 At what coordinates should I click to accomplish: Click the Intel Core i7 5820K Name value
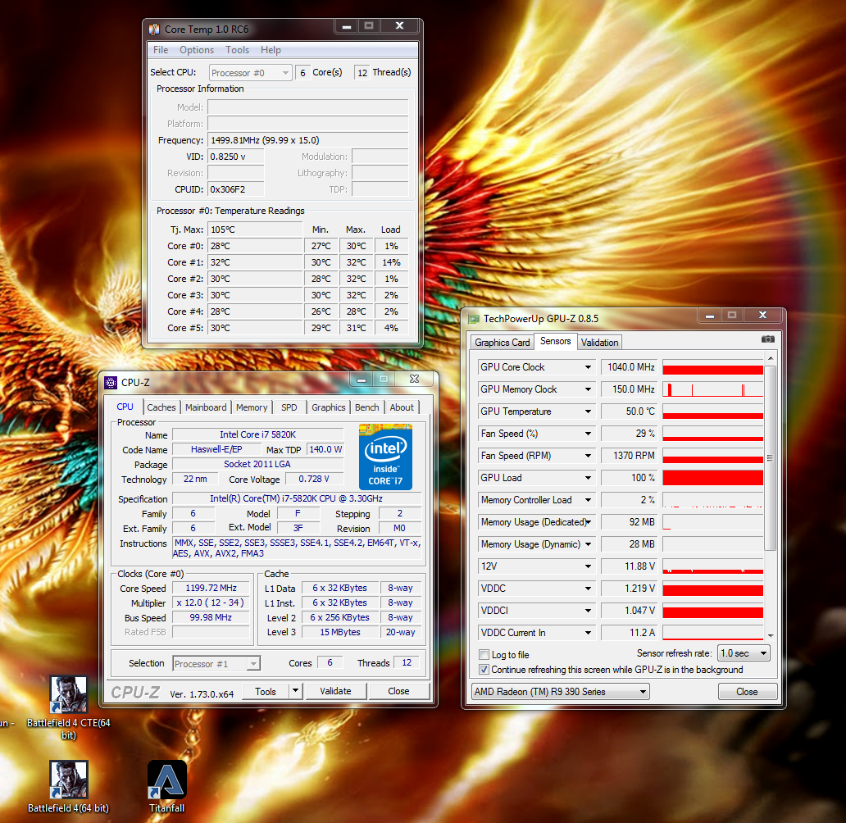tap(258, 435)
